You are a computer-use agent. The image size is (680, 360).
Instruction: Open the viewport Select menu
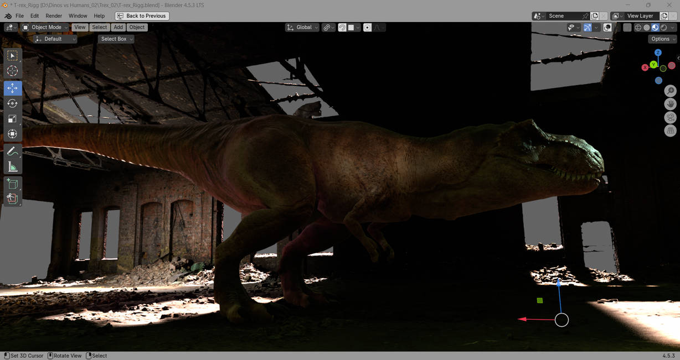click(x=100, y=27)
